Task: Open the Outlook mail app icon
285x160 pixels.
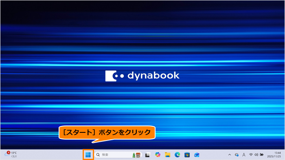Action: tap(197, 155)
